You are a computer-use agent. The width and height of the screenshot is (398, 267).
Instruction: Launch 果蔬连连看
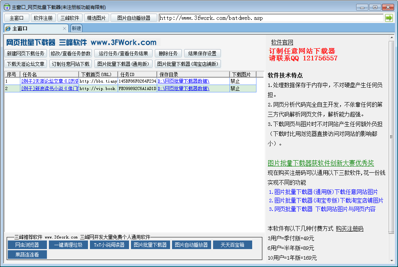click(27, 255)
